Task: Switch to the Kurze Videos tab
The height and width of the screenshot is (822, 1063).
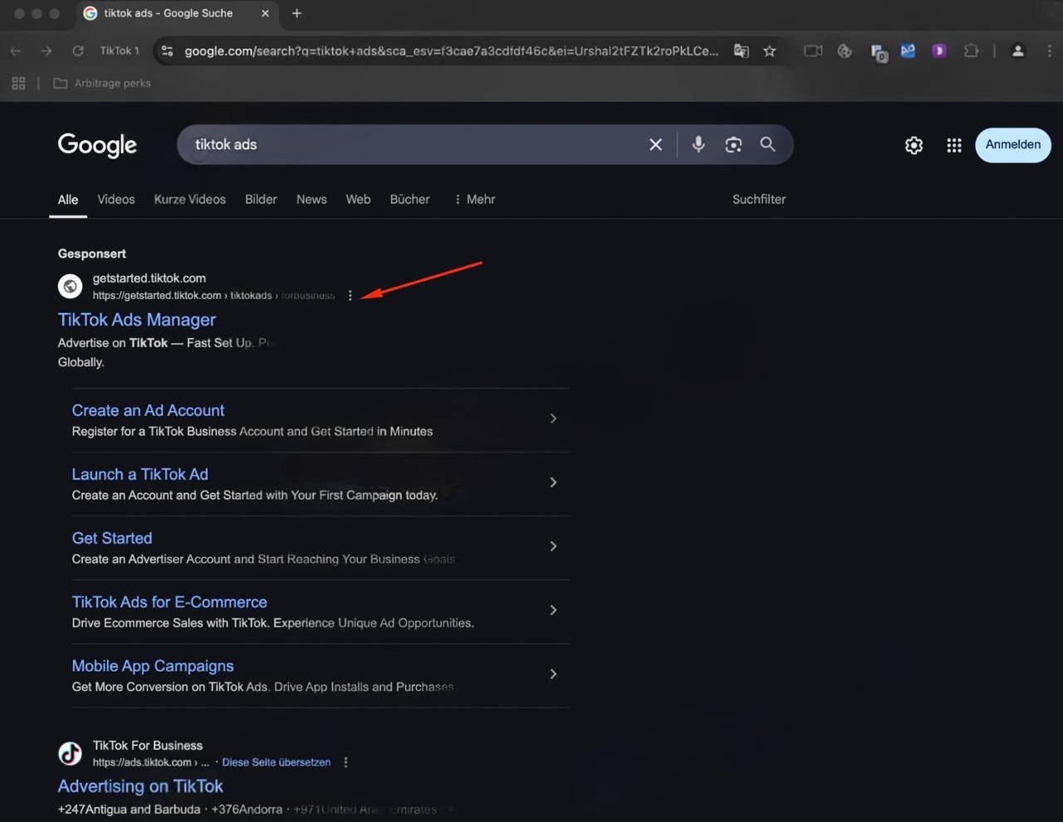Action: (190, 199)
